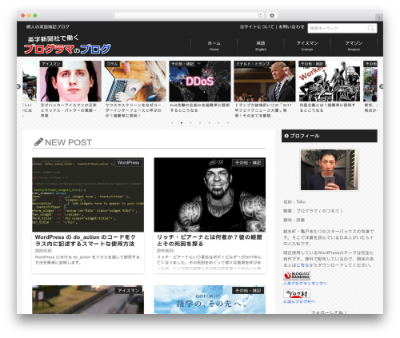Select the fourth carousel pagination dot
400x338 pixels.
(200, 123)
